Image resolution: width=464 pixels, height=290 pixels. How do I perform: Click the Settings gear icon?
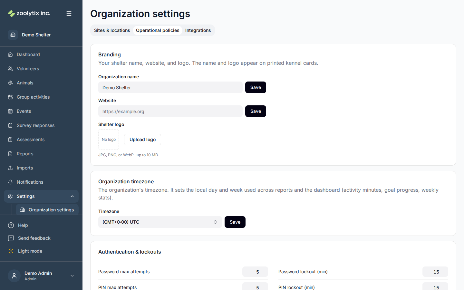pyautogui.click(x=10, y=196)
